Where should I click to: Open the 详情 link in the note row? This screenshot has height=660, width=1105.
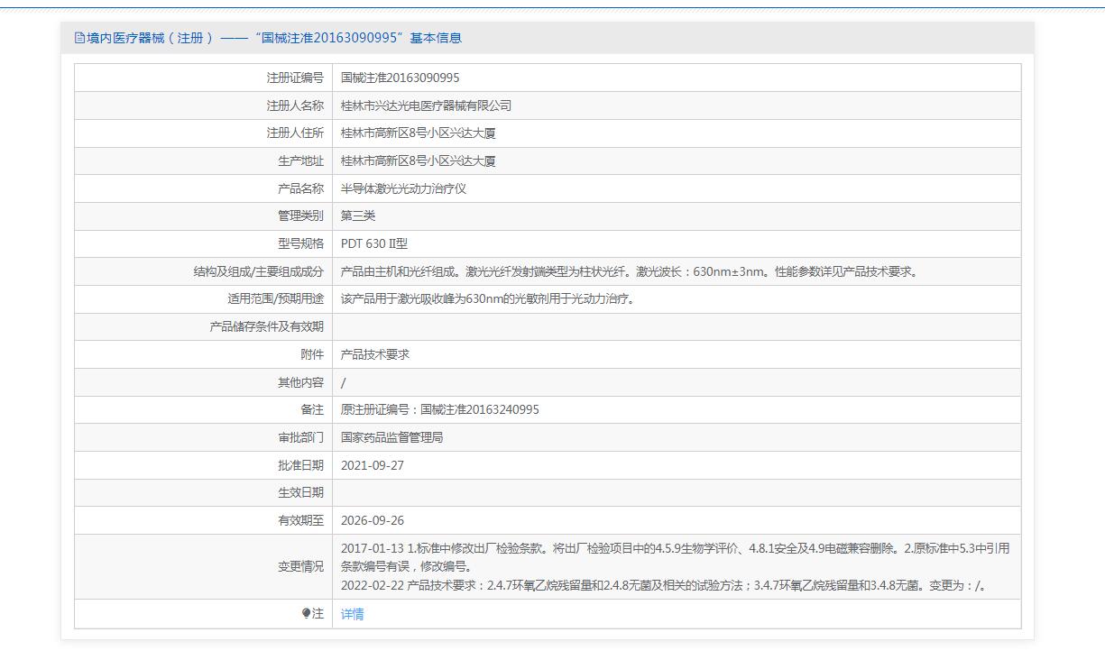coord(353,614)
